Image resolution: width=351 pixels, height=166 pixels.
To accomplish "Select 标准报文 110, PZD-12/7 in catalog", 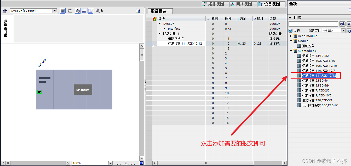I will pos(318,71).
